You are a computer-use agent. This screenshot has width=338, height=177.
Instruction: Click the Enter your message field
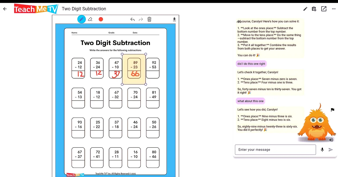pos(275,150)
